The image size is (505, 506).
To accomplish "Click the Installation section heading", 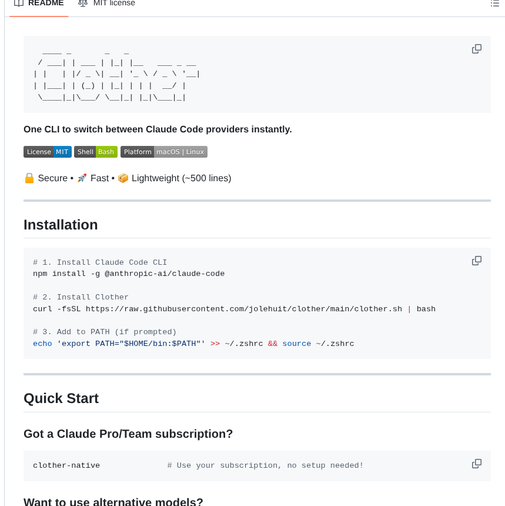I will [x=61, y=225].
